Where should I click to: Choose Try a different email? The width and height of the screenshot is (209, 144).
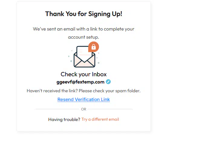pos(100,119)
